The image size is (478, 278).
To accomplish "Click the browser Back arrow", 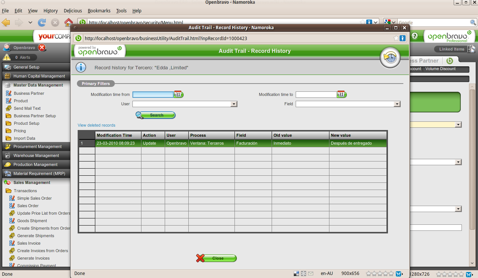I will coord(6,22).
